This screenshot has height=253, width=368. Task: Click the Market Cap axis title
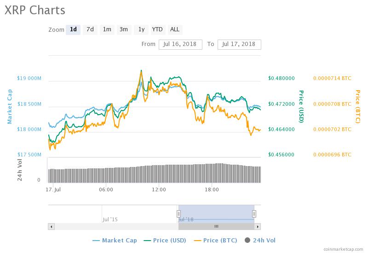coord(9,107)
